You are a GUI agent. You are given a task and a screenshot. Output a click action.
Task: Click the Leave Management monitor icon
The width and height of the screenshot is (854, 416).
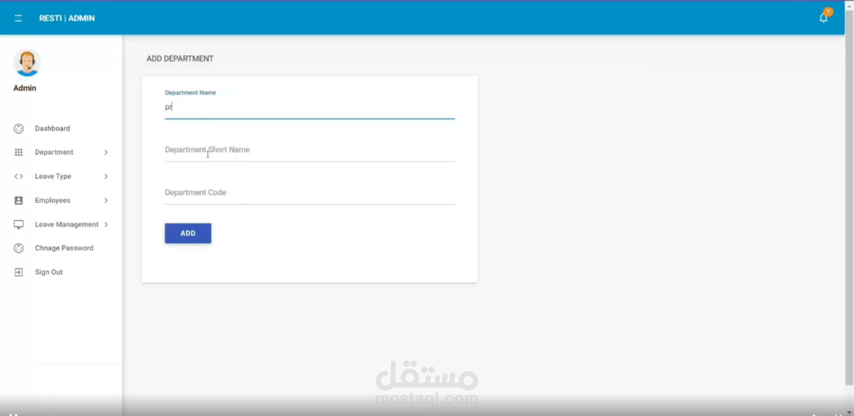click(18, 224)
